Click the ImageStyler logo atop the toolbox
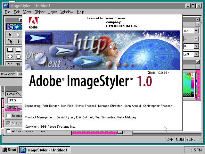Viewport: 205px width, 154px height. click(14, 27)
